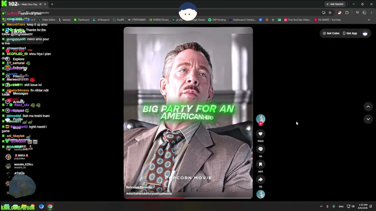
Task: Open the Dashboard | Viewbo... bookmark
Action: (x=243, y=20)
